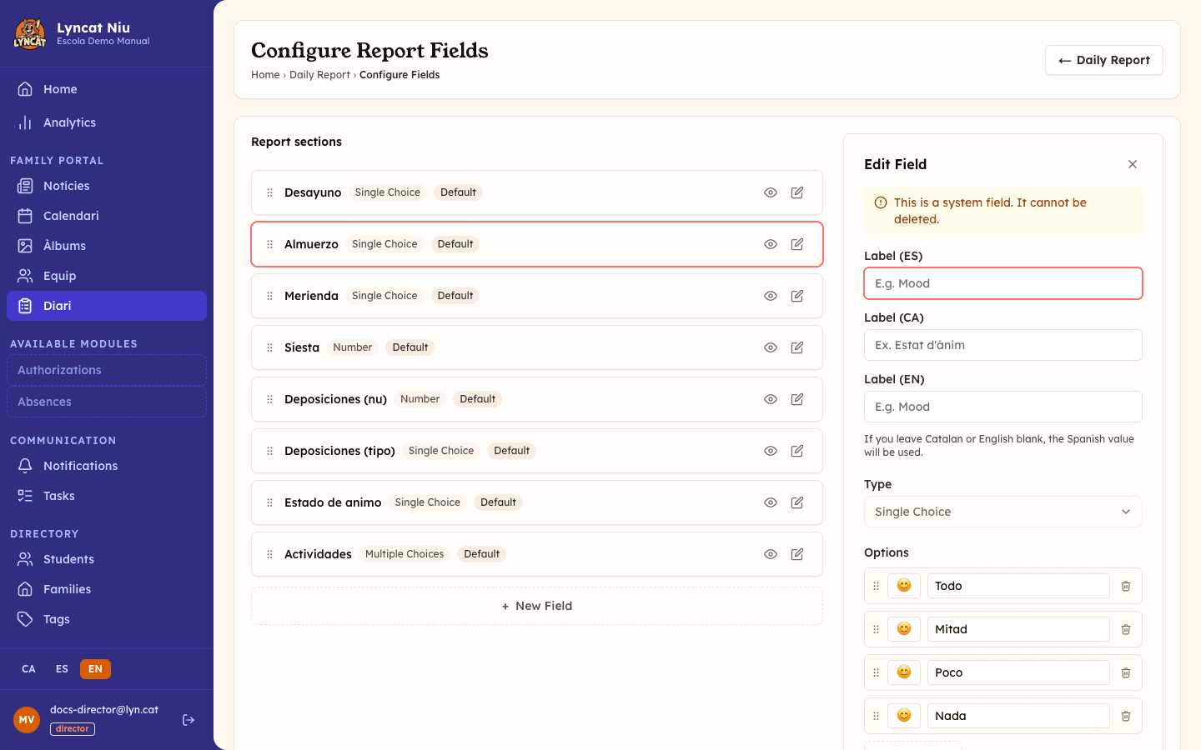Toggle visibility of the Almuerzo field
Screen dimensions: 1201x750
pyautogui.click(x=771, y=244)
